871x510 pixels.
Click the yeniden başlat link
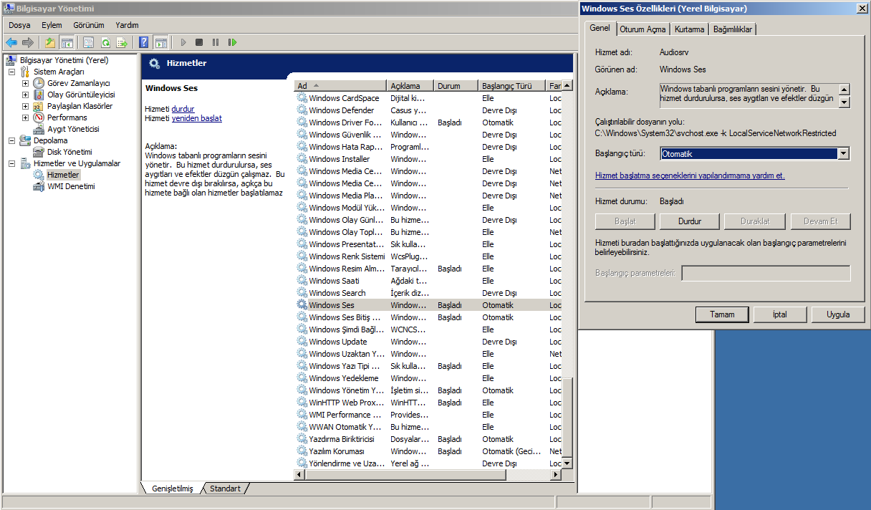196,117
